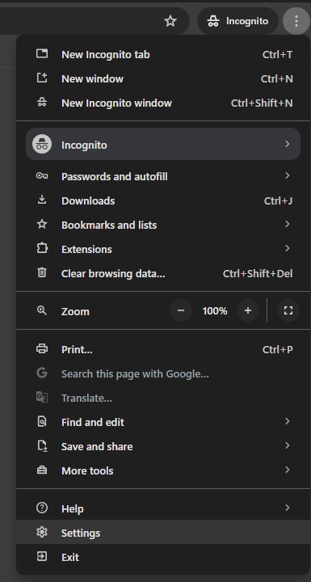Viewport: 311px width, 582px height.
Task: Click the Find and edit page icon
Action: 42,422
